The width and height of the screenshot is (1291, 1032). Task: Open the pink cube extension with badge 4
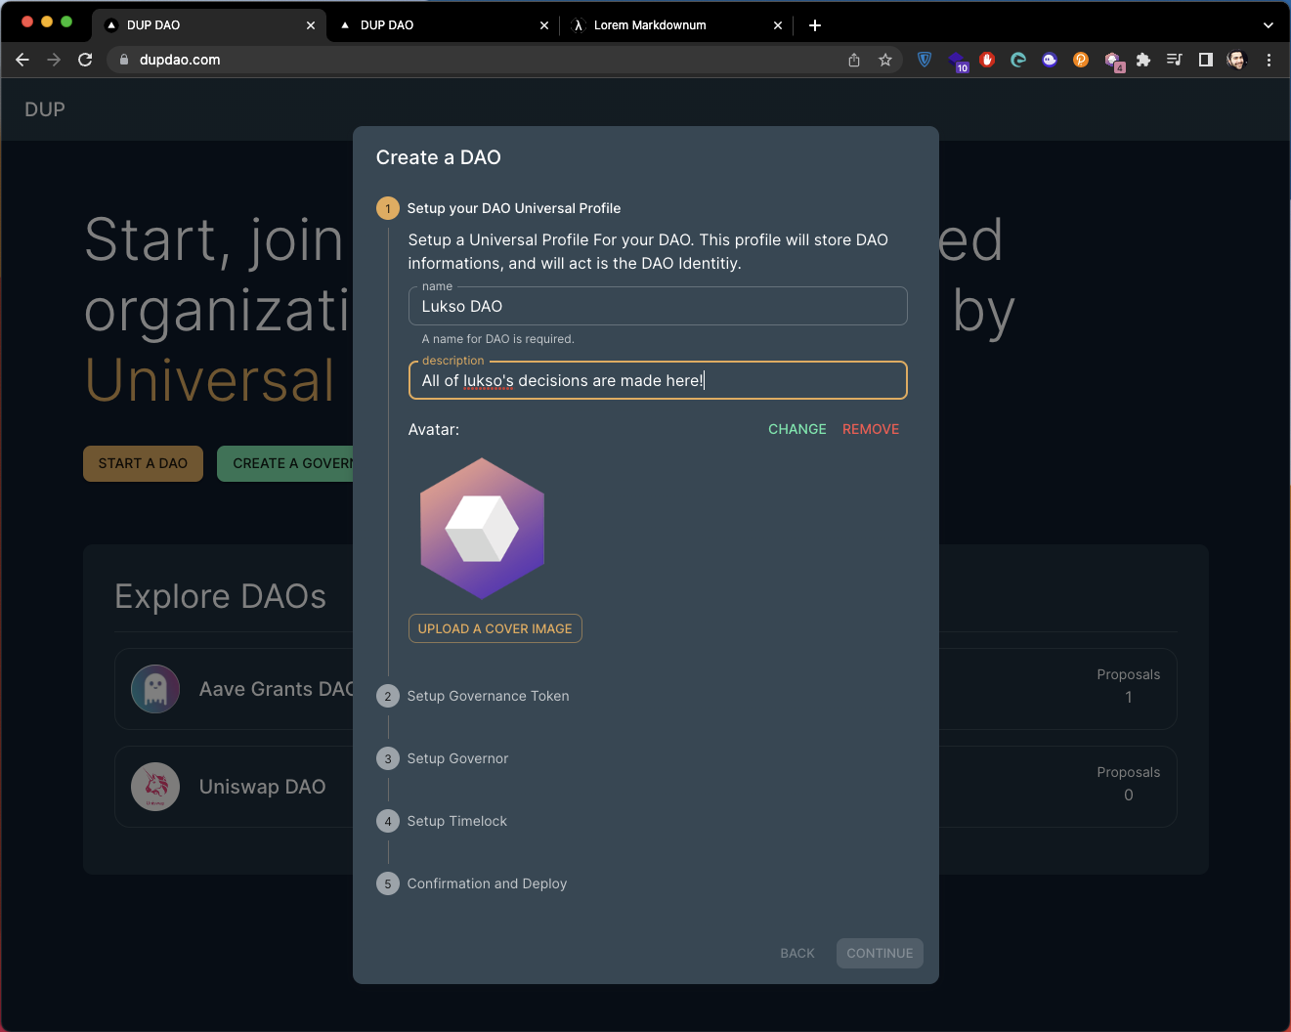coord(1113,61)
